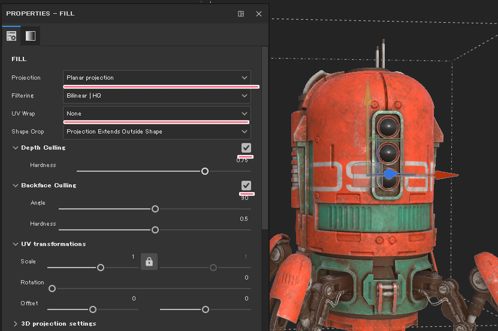The width and height of the screenshot is (498, 331).
Task: Click the Scale lock icon
Action: [x=149, y=262]
